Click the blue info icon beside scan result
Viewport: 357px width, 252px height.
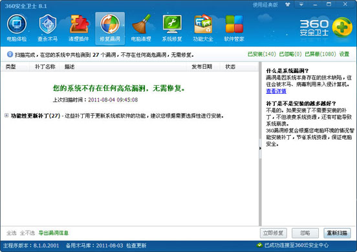point(10,54)
